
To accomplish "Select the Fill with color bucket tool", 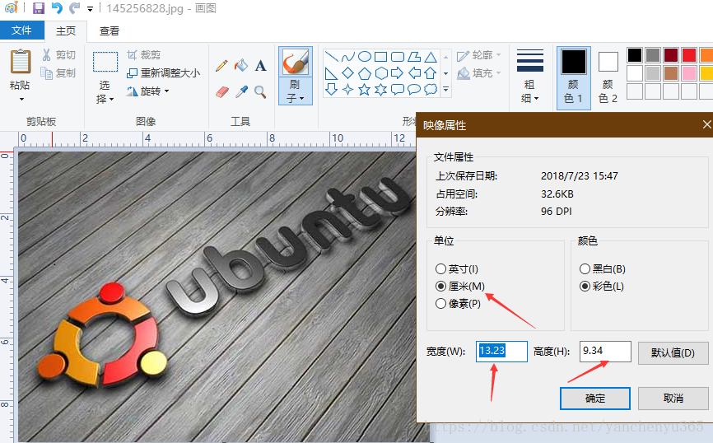I will click(241, 66).
